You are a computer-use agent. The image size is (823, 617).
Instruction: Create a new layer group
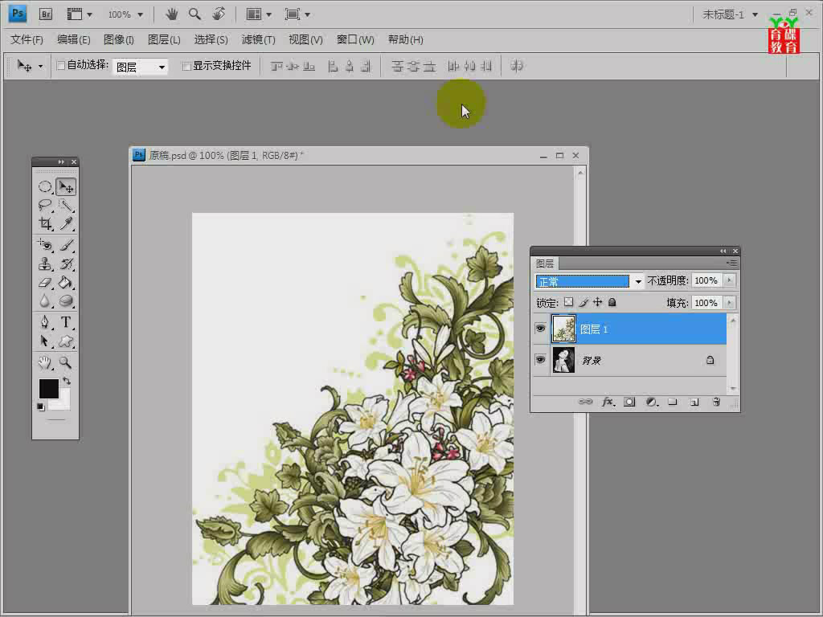[673, 402]
